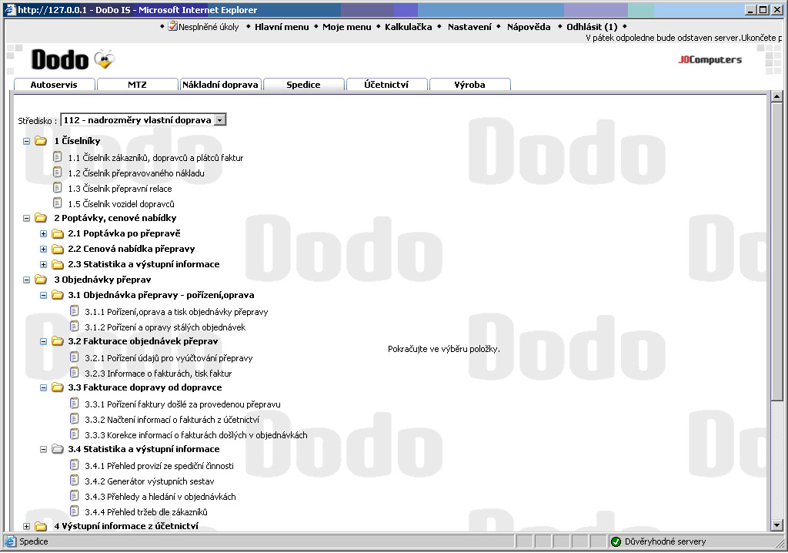The height and width of the screenshot is (553, 788).
Task: Open 3.3.3 Korekce informací o fakturách došlých
Action: [196, 435]
